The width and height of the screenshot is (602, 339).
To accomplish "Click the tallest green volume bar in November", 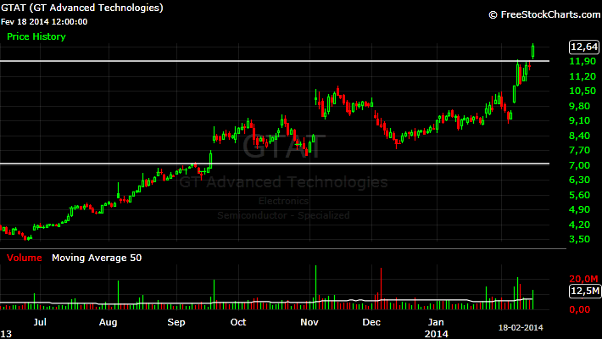I will point(316,287).
